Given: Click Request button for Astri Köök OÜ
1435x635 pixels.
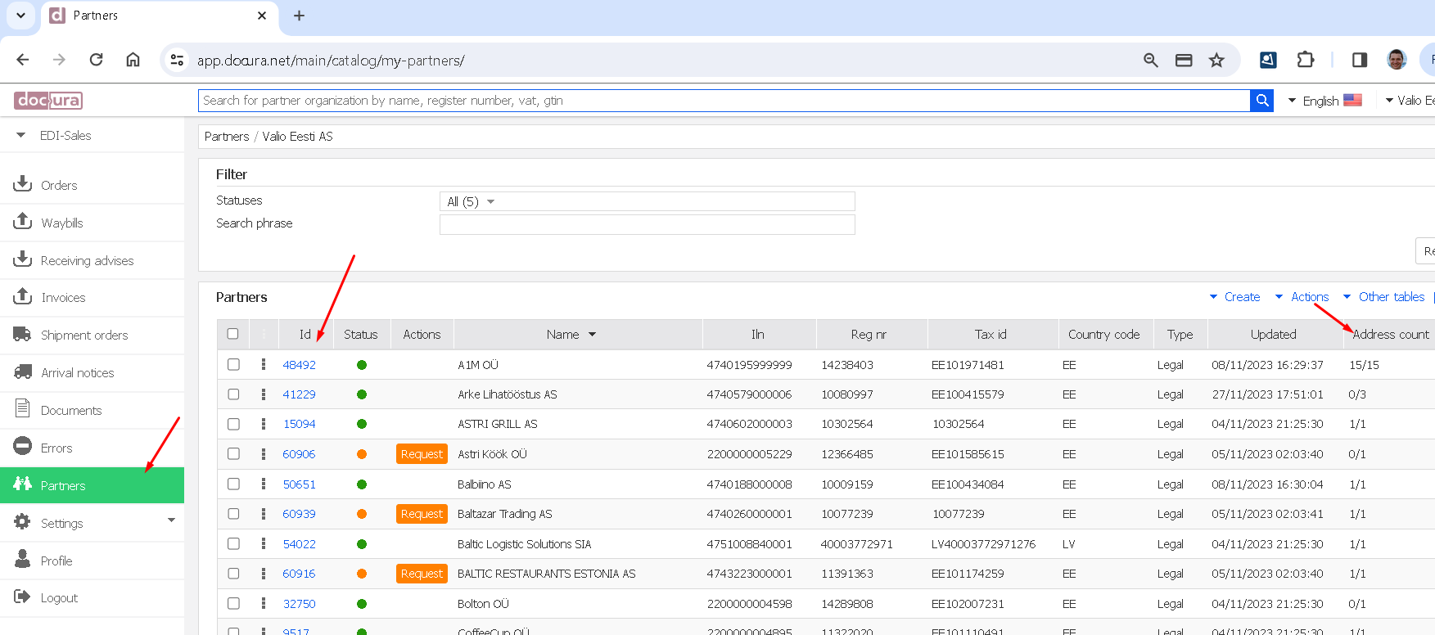Looking at the screenshot, I should [422, 454].
